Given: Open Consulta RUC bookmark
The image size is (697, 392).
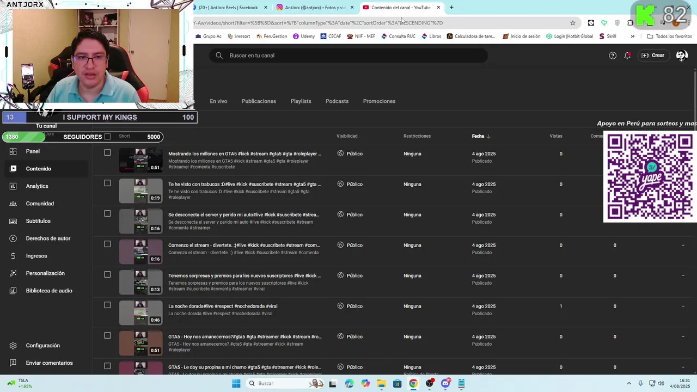Looking at the screenshot, I should [398, 36].
